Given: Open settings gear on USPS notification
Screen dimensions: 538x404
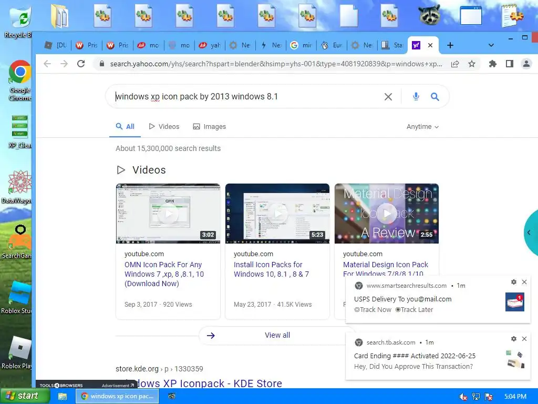Looking at the screenshot, I should pos(514,282).
